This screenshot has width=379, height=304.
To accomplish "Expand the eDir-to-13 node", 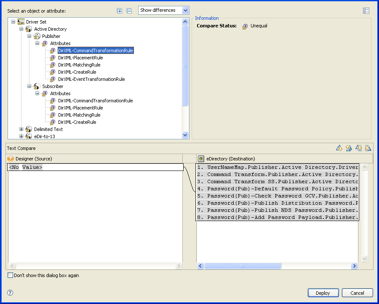I will point(21,136).
